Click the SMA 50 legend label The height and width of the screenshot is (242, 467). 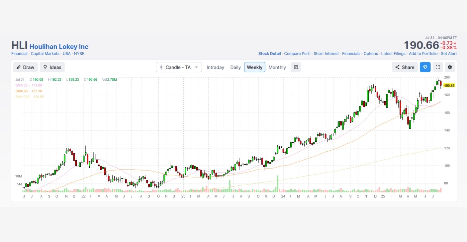pyautogui.click(x=29, y=91)
